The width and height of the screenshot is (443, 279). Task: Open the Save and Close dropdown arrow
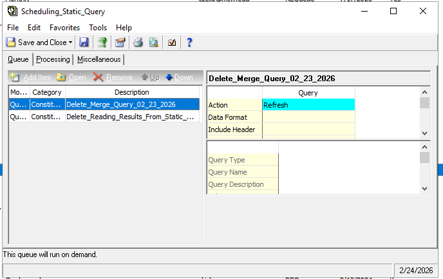click(70, 43)
